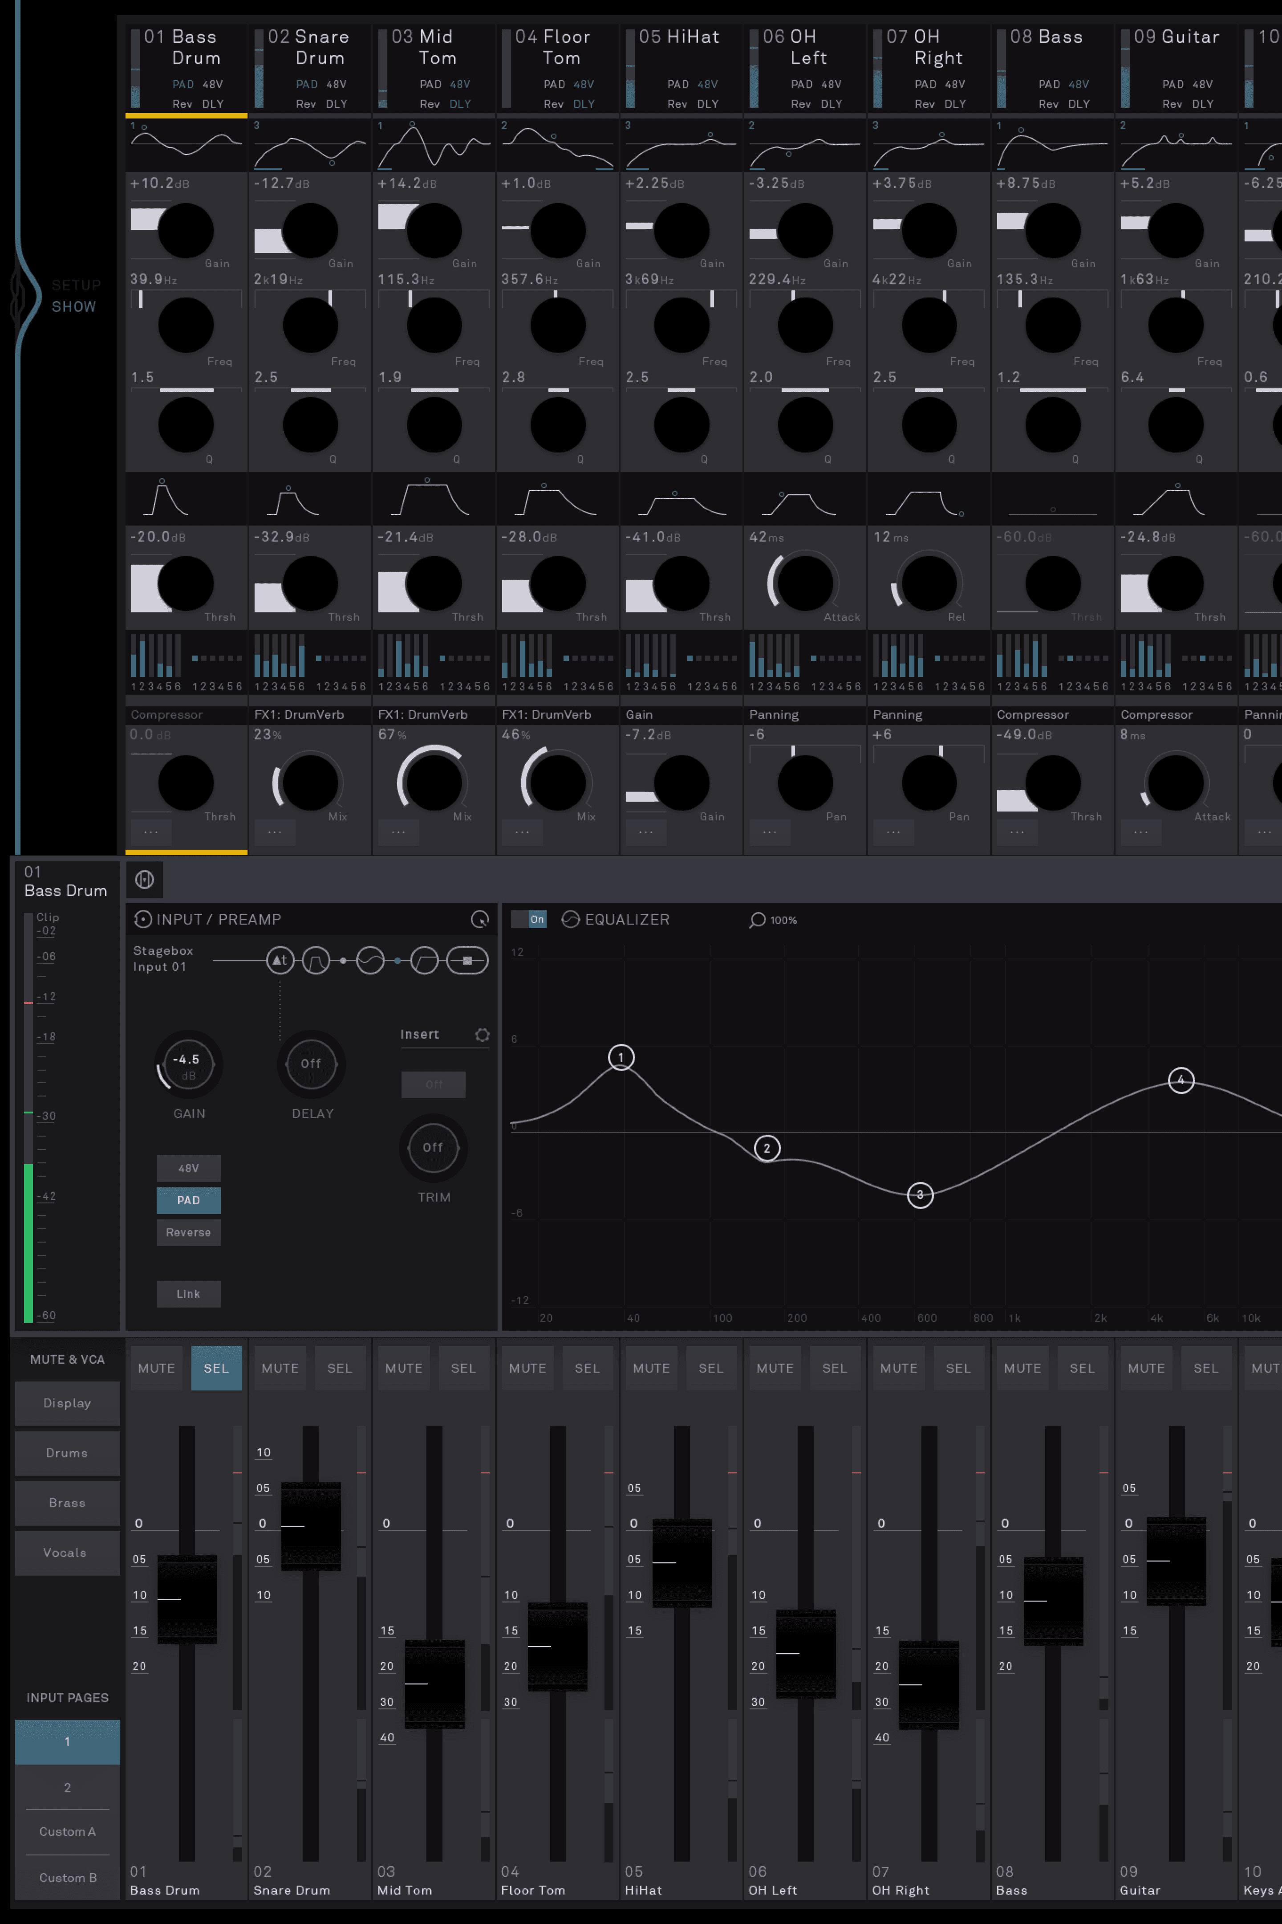
Task: Click the EQ zoom magnifier icon
Action: 757,919
